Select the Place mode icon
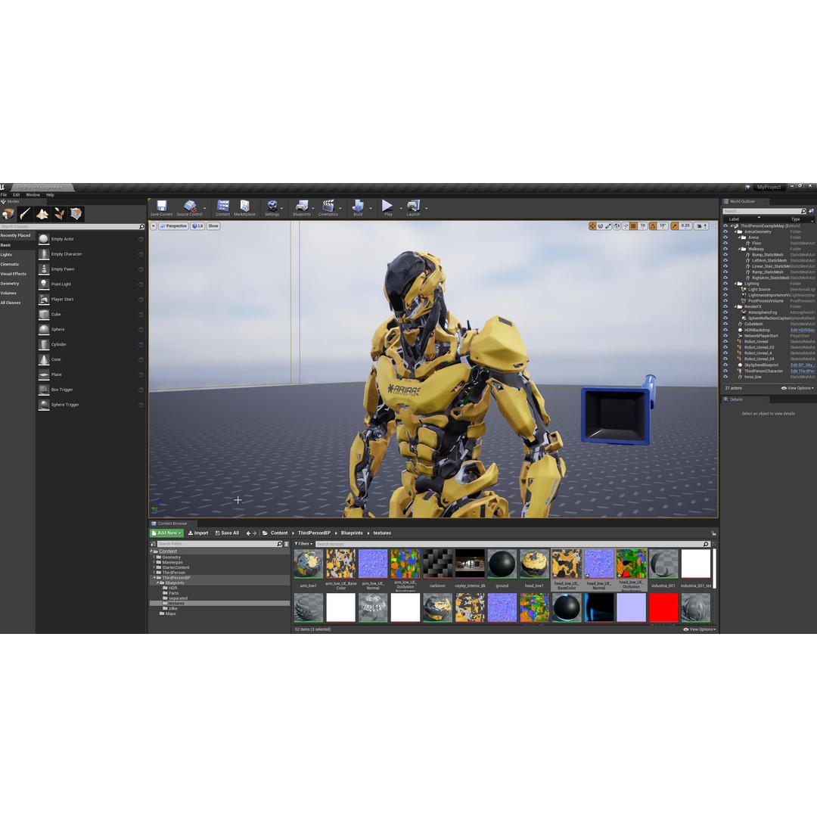The image size is (817, 817). [8, 213]
